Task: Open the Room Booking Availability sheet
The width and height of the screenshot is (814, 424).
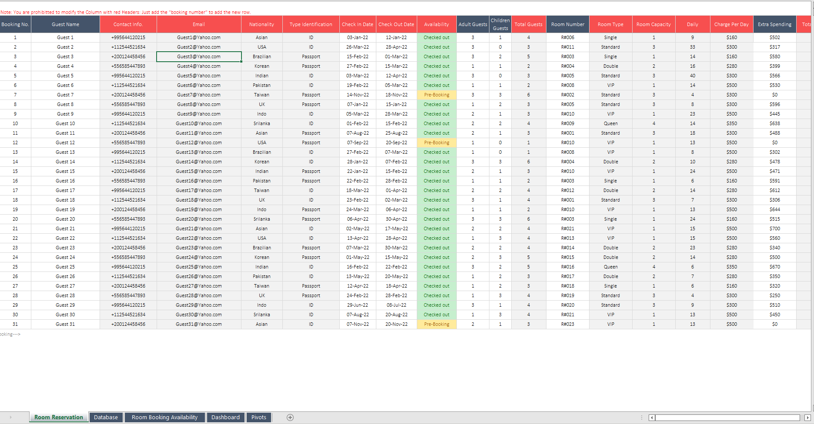Action: point(164,417)
